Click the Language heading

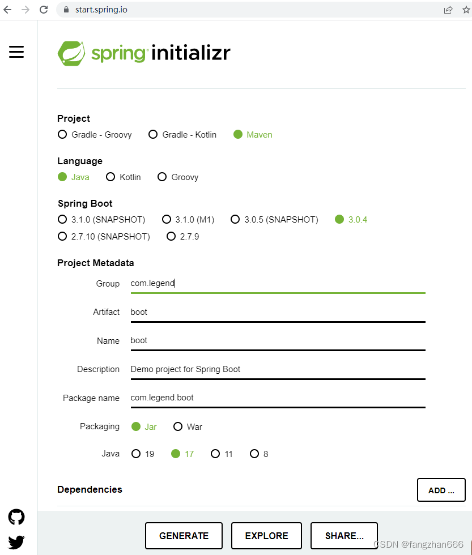pos(80,161)
